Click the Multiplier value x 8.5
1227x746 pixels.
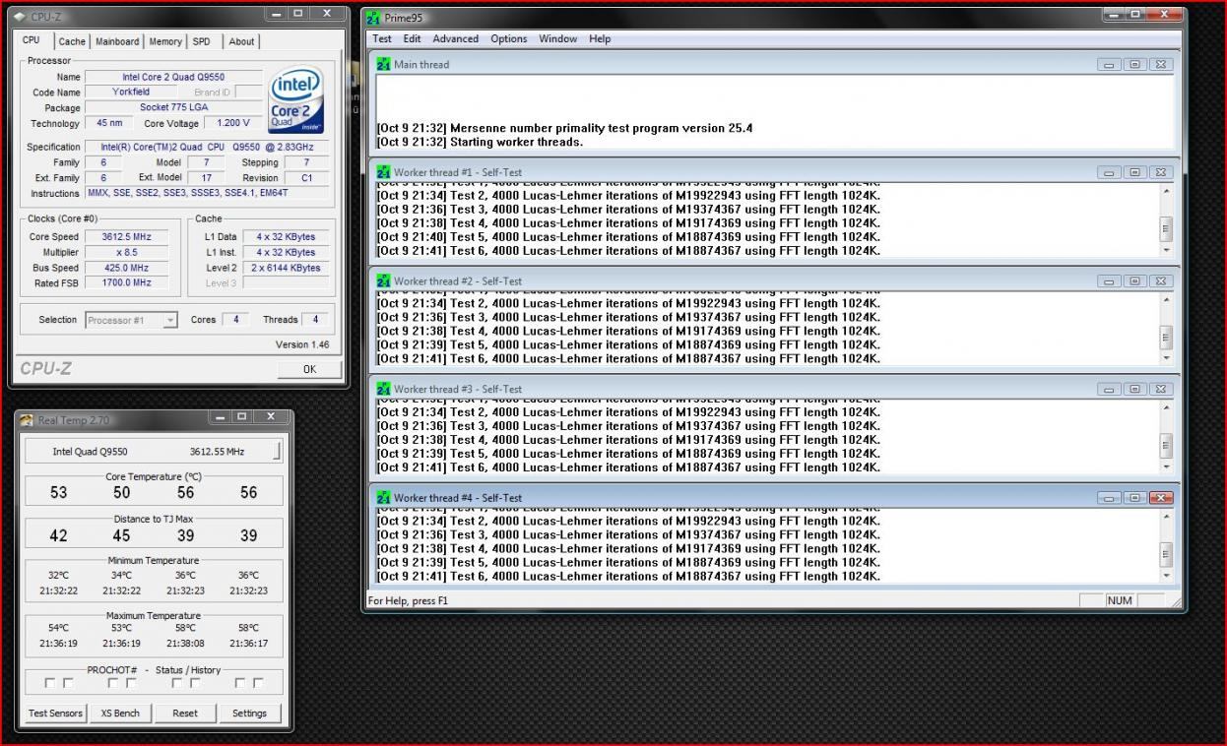[x=126, y=252]
